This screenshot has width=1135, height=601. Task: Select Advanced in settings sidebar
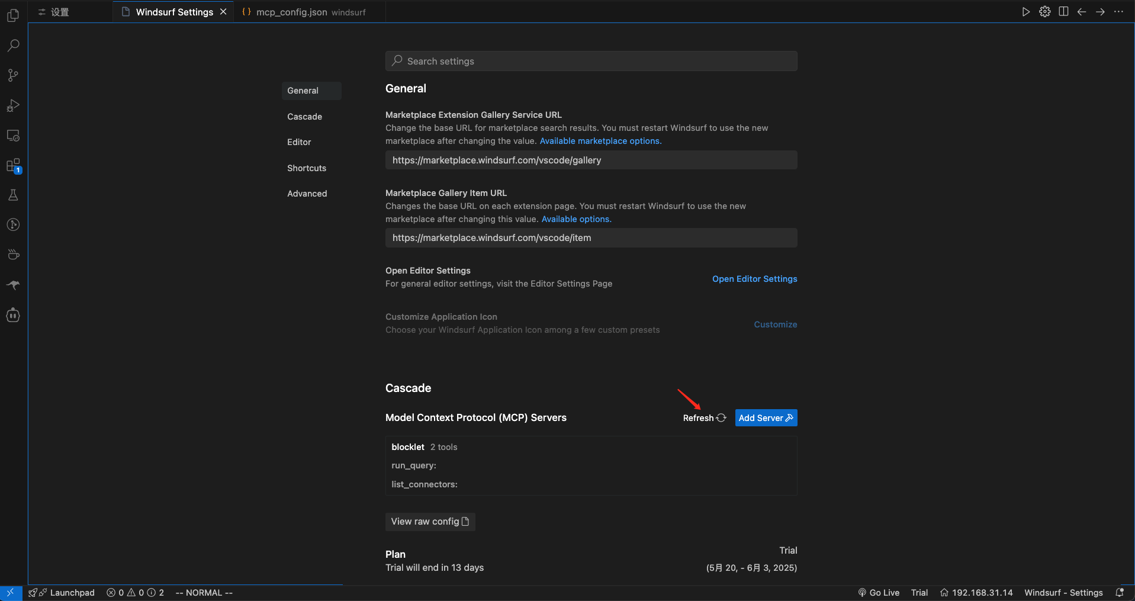click(307, 194)
